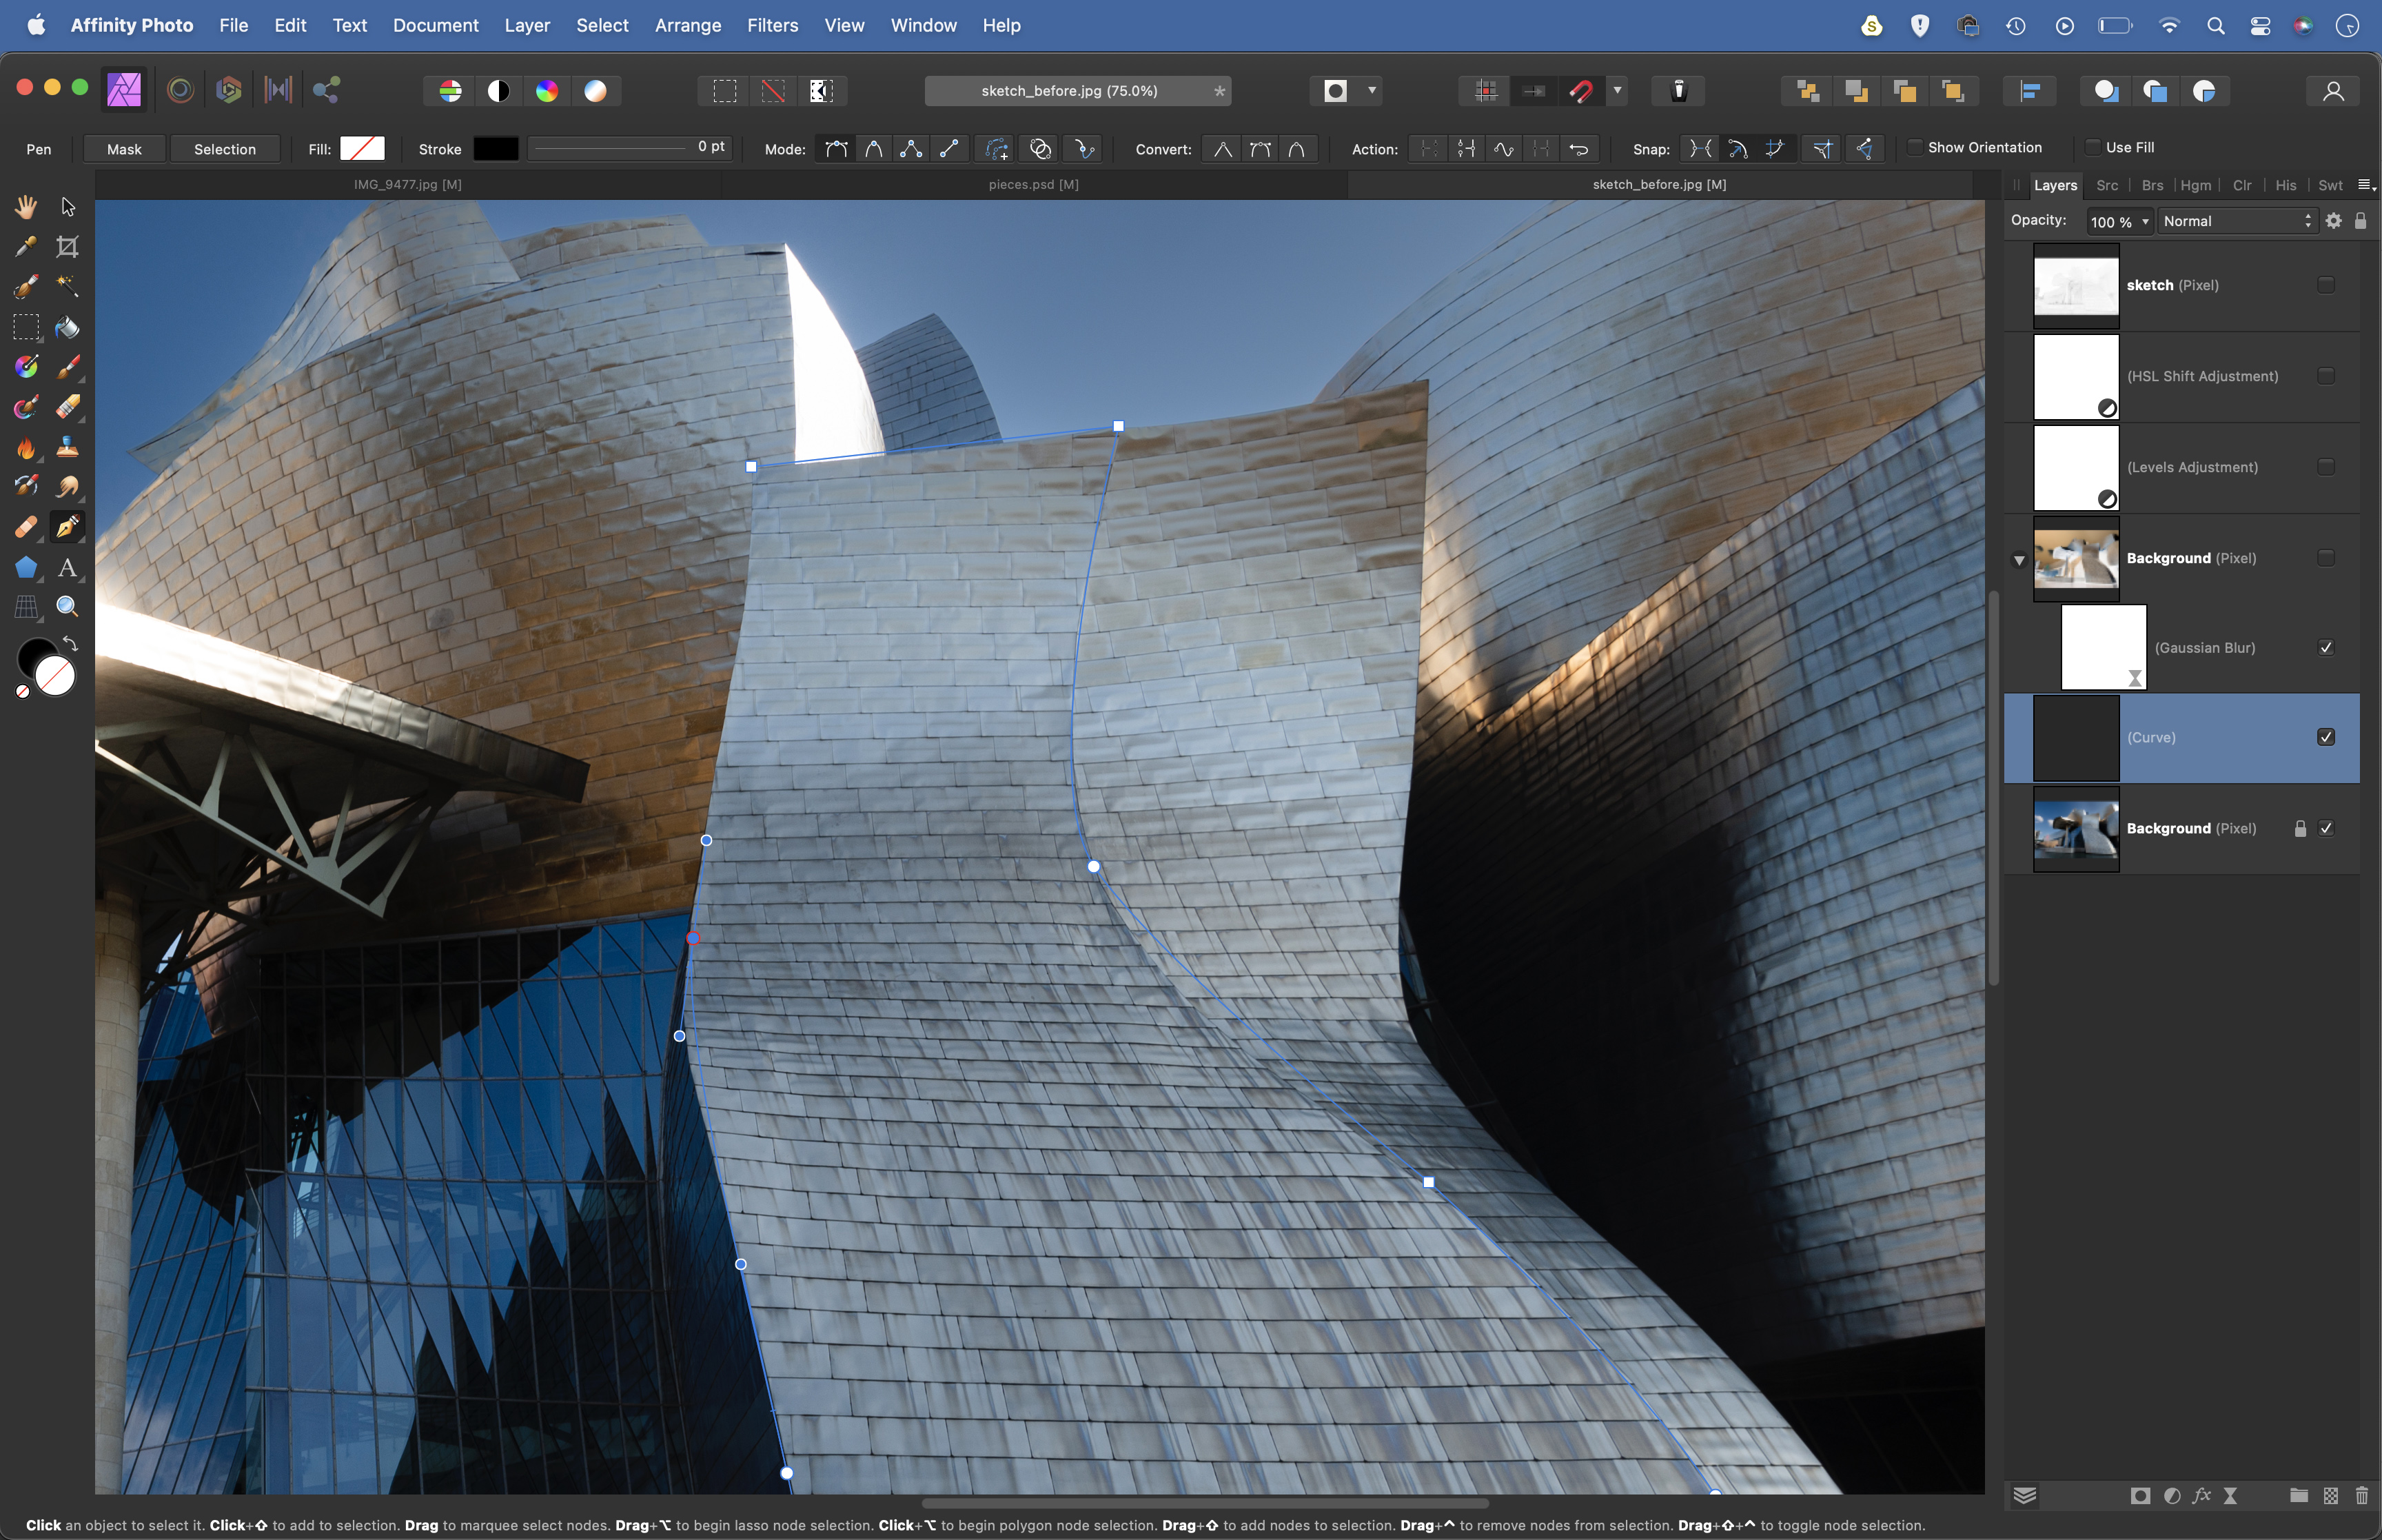Image resolution: width=2382 pixels, height=1540 pixels.
Task: Delete layer using trash icon
Action: click(x=2361, y=1496)
